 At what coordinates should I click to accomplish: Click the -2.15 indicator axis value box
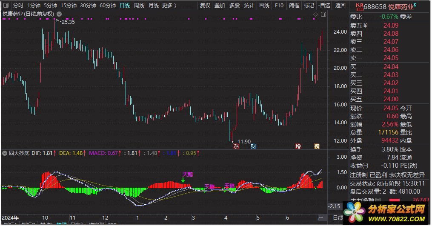pos(334,206)
